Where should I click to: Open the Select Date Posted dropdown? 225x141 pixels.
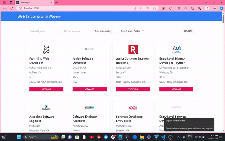coord(132,31)
